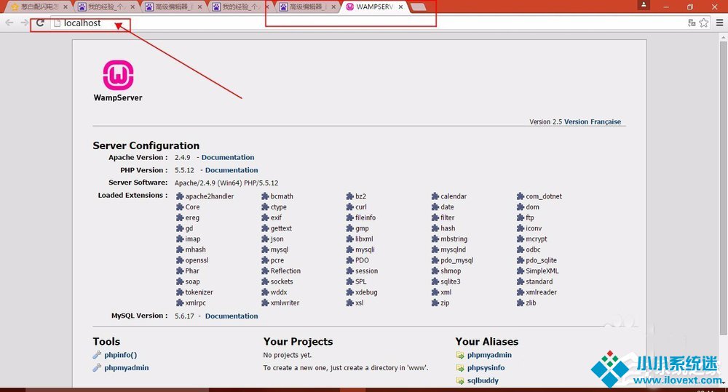Select the 'xmlwriter' extension text
The image size is (728, 392).
tap(285, 303)
